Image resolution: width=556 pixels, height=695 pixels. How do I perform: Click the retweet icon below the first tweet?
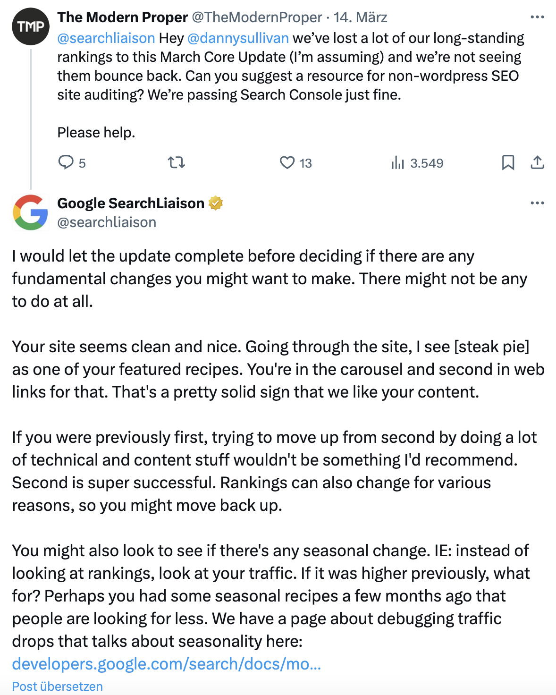pyautogui.click(x=177, y=163)
